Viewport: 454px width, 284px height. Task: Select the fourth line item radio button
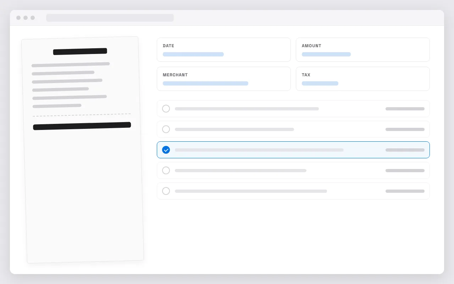(x=166, y=170)
